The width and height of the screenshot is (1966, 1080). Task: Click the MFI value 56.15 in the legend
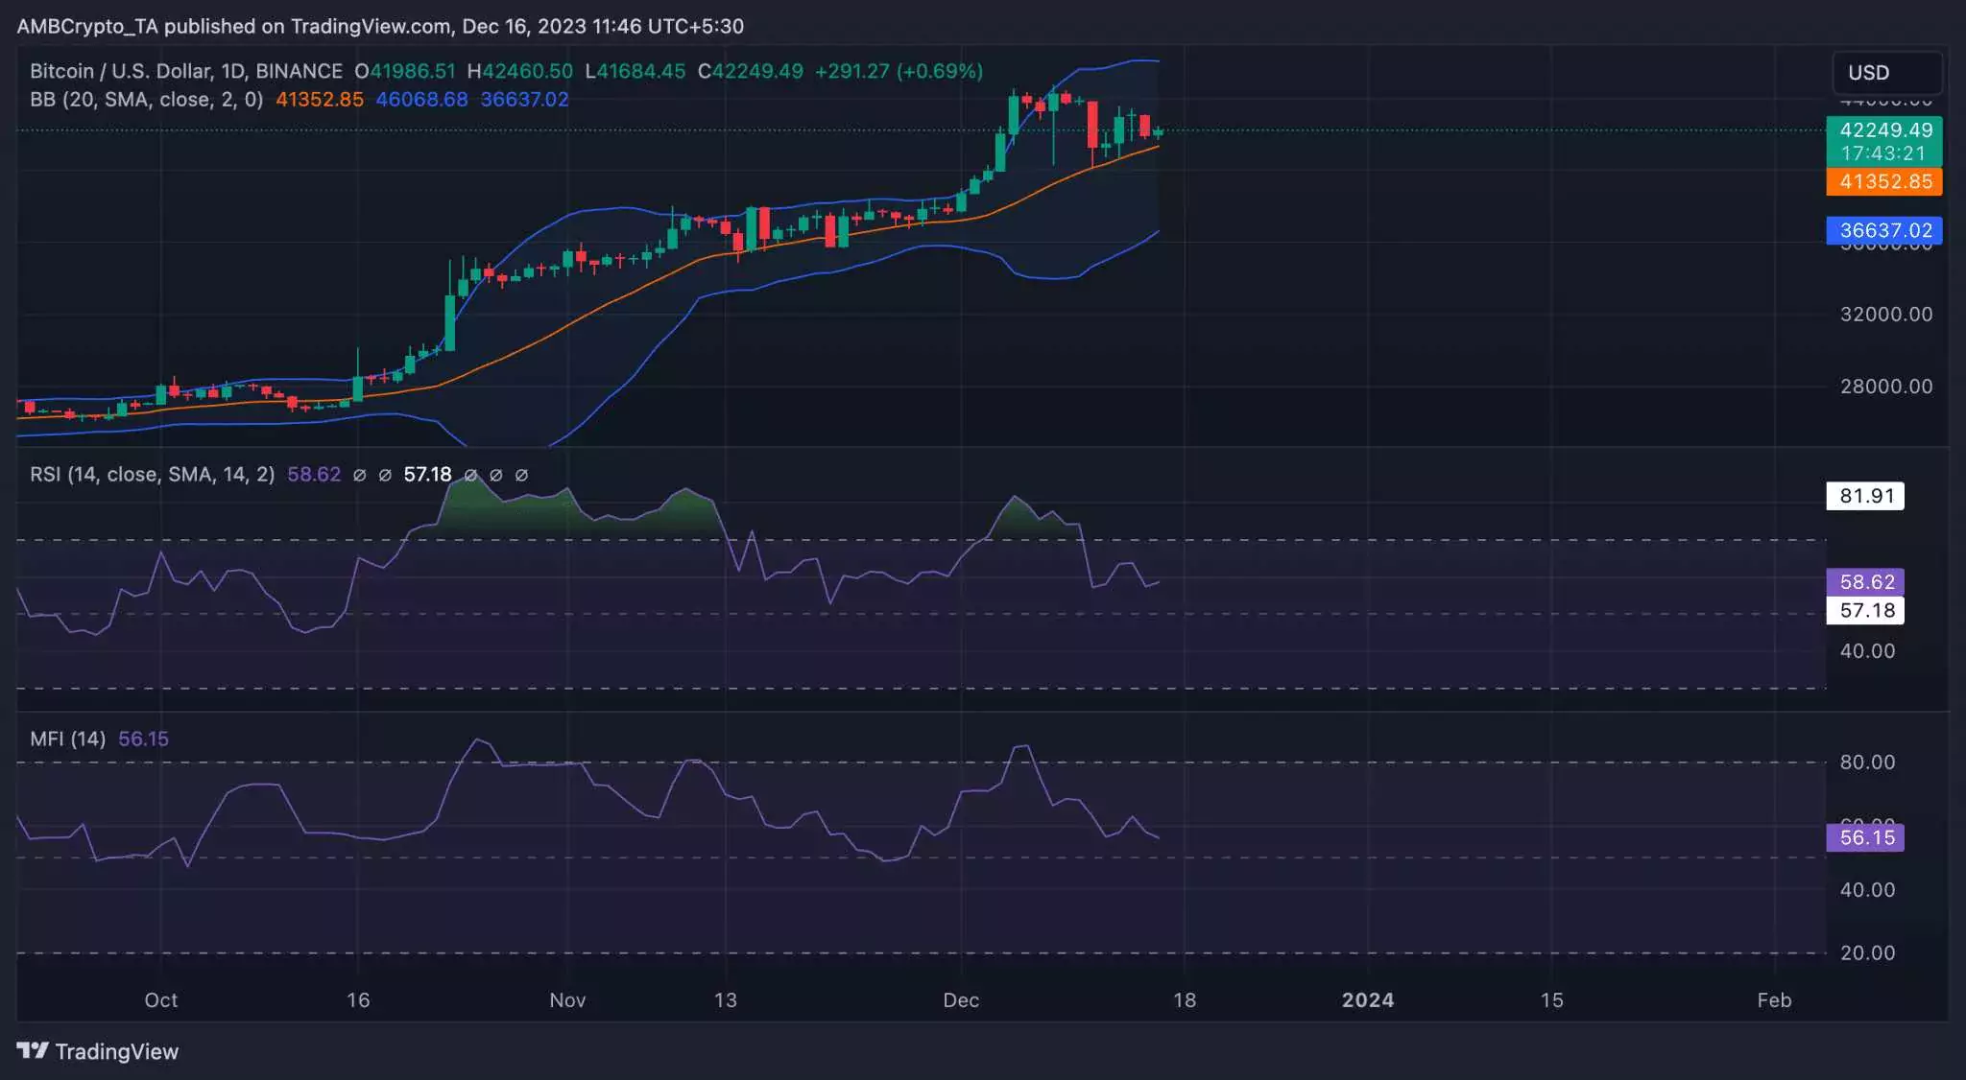(x=143, y=740)
